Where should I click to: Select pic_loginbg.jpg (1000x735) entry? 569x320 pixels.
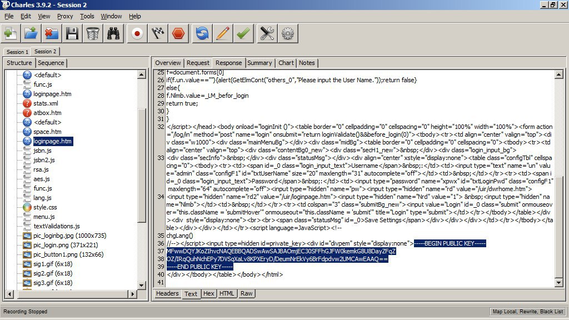pyautogui.click(x=69, y=236)
